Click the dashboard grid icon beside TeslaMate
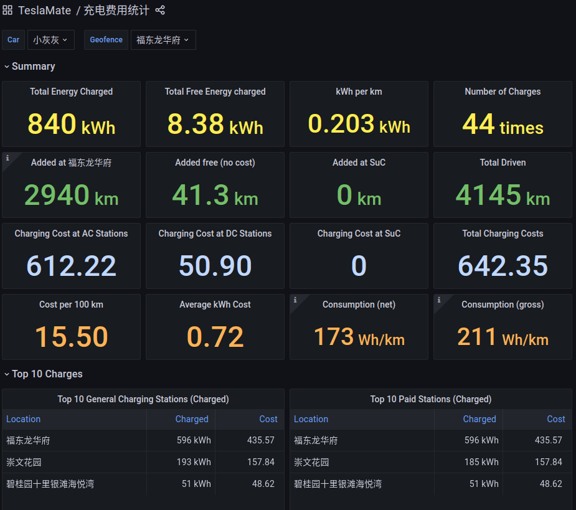 pyautogui.click(x=7, y=10)
